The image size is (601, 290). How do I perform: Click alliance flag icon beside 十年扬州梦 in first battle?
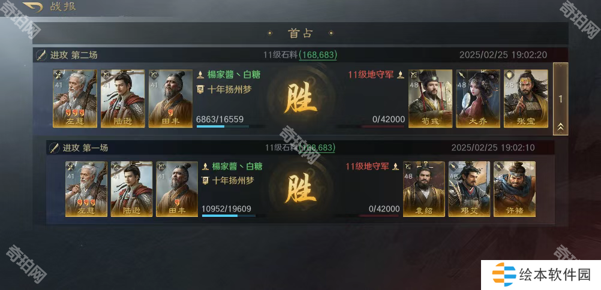(205, 180)
